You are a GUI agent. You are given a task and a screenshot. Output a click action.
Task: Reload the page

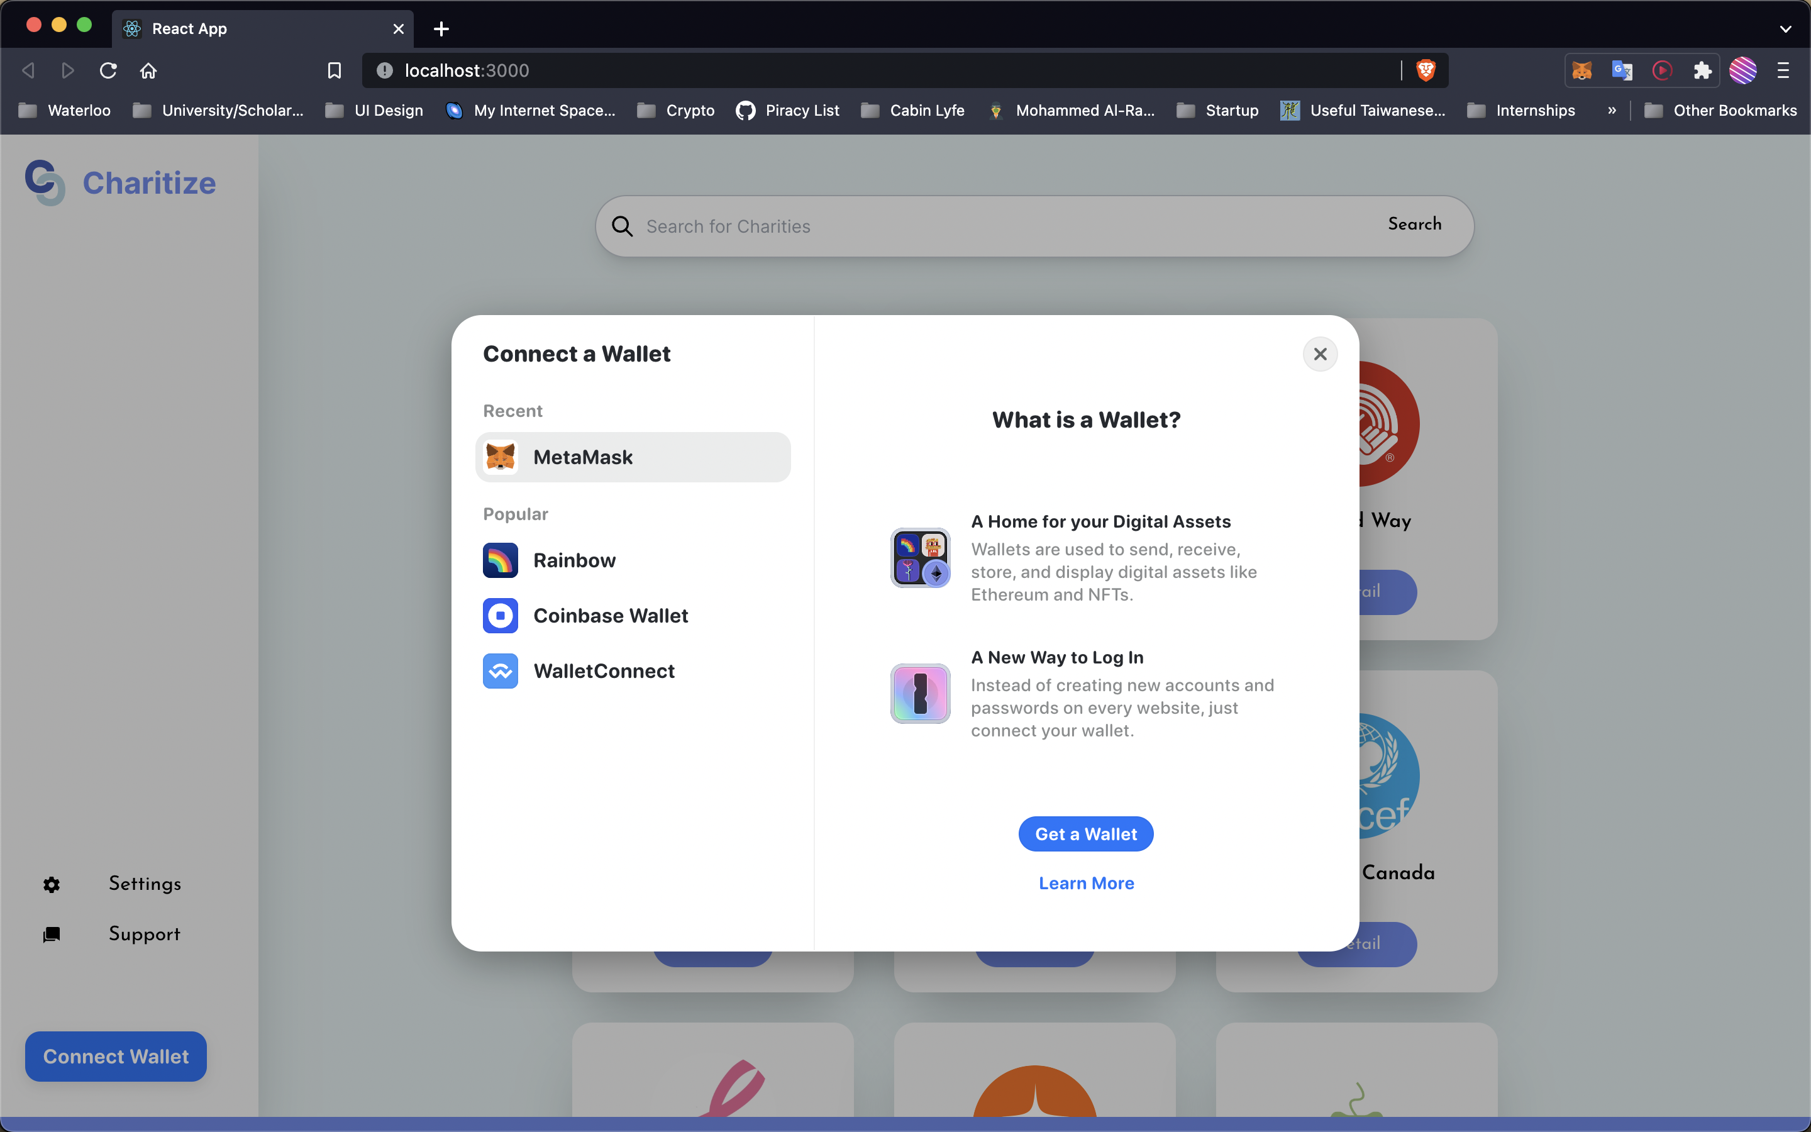109,70
